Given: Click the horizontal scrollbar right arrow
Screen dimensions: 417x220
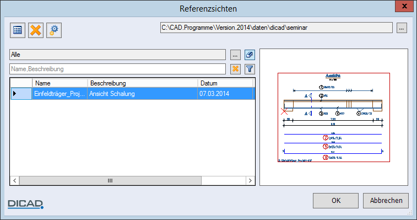Looking at the screenshot, I should click(x=250, y=181).
